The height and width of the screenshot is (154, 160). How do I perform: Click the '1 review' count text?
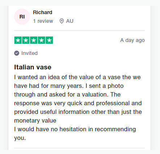43,21
